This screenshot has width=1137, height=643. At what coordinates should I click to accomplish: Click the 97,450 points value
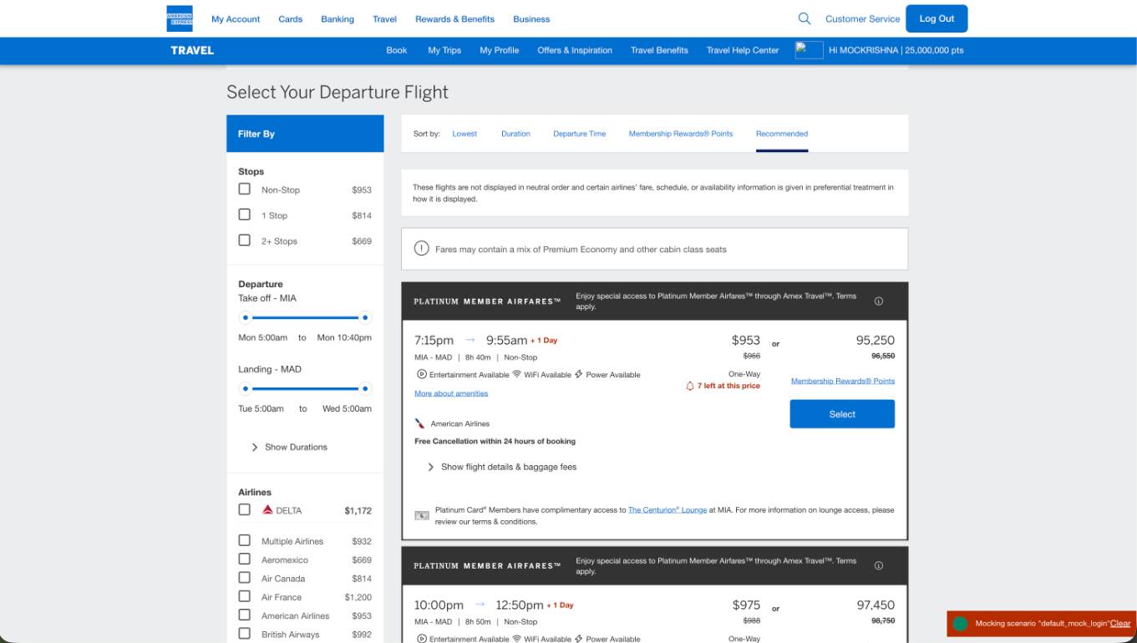[876, 605]
